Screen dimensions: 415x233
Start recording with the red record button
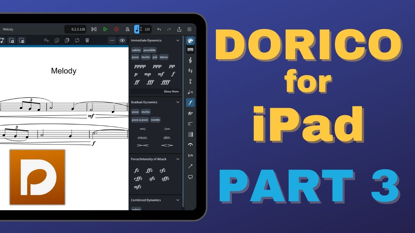(x=116, y=29)
